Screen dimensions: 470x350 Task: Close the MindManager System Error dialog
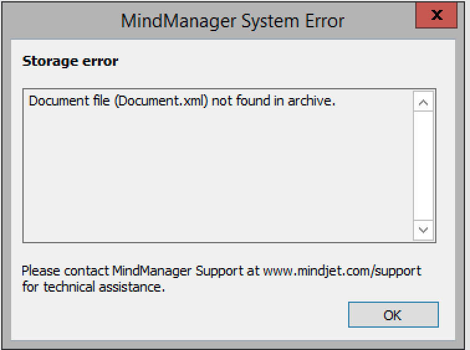point(436,16)
